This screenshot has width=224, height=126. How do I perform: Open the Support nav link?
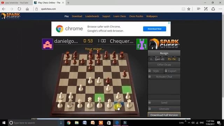[x=106, y=16]
